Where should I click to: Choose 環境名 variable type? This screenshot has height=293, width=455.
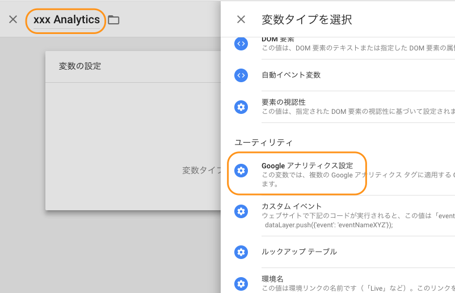pos(272,279)
